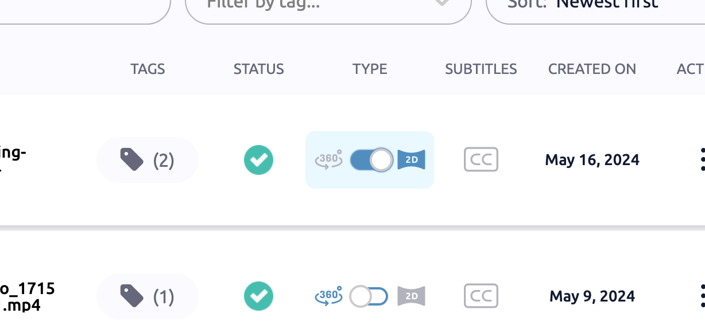This screenshot has height=321, width=705.
Task: Open subtitles CC for May 9 video
Action: [x=481, y=296]
